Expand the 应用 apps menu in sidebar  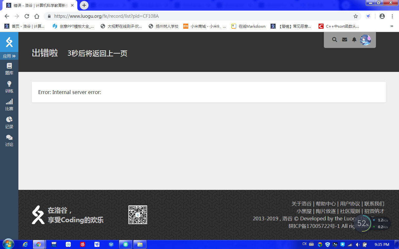9,56
